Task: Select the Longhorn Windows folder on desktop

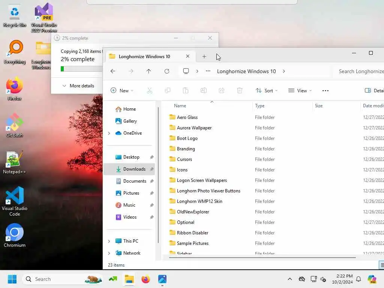Action: [x=41, y=55]
